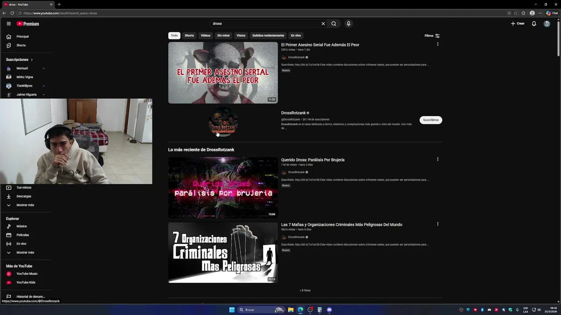Select the Shorts filter chip
Image resolution: width=561 pixels, height=315 pixels.
pos(189,35)
